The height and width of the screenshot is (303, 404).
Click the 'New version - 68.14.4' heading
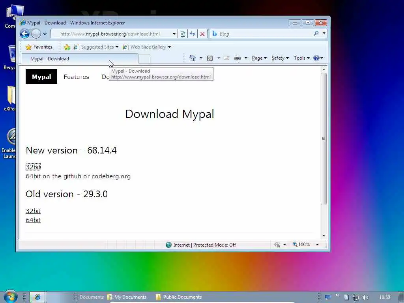(71, 150)
